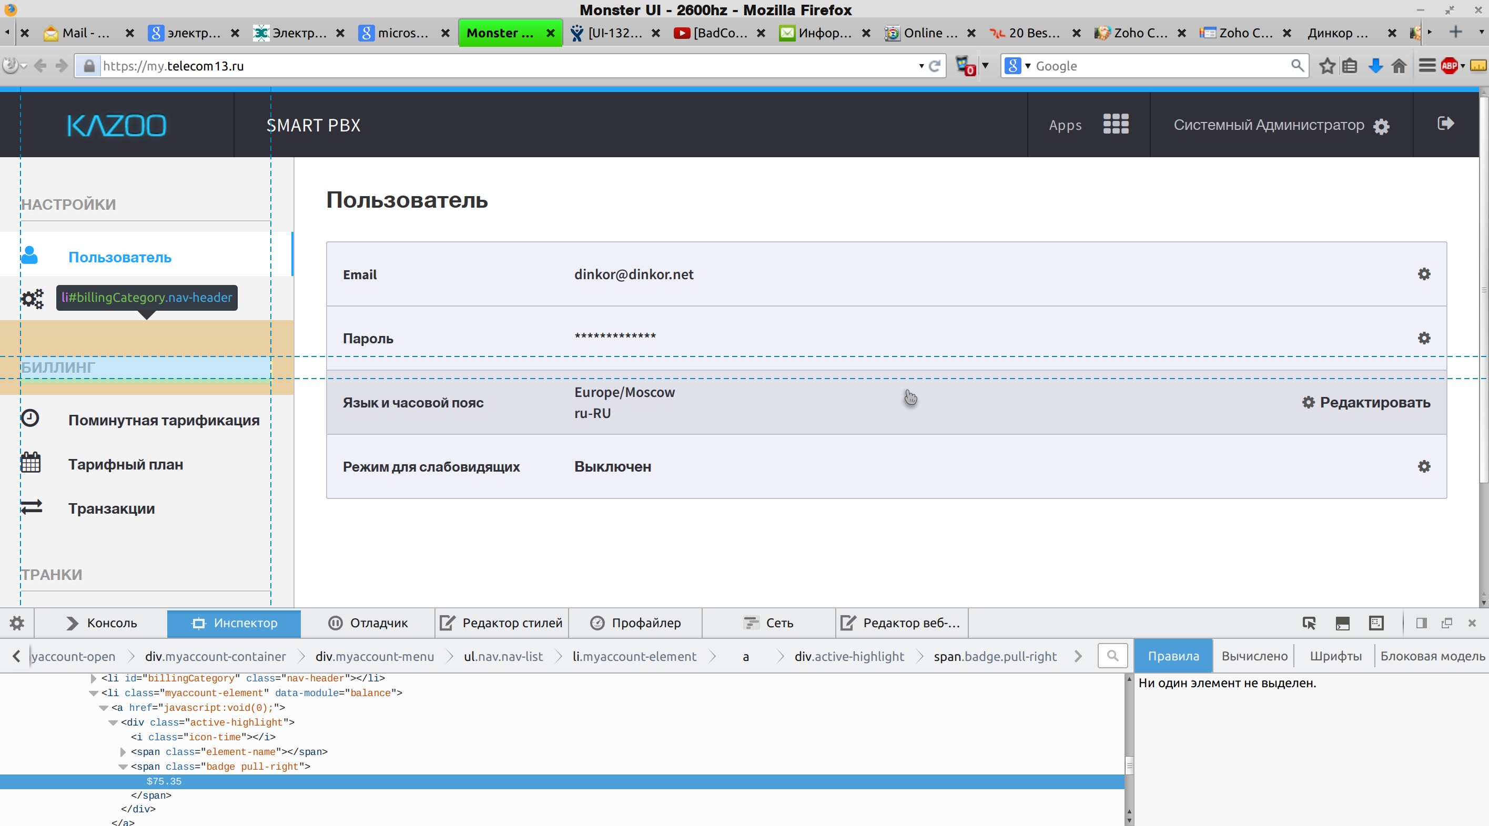1489x826 pixels.
Task: Click the exchange arrows icon for Транзакции
Action: [x=31, y=507]
